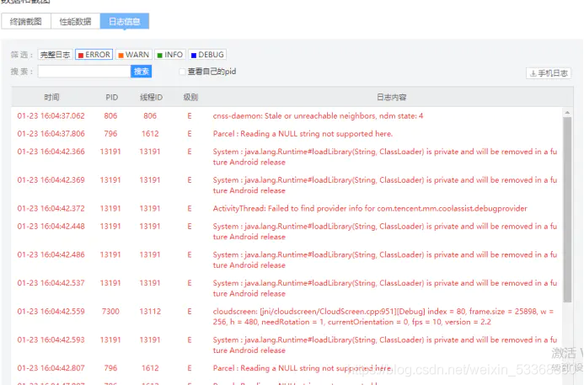584x385 pixels.
Task: Filter logs by INFO level
Action: (170, 55)
